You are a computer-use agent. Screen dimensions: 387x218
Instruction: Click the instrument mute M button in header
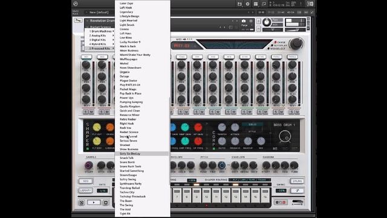click(x=258, y=28)
